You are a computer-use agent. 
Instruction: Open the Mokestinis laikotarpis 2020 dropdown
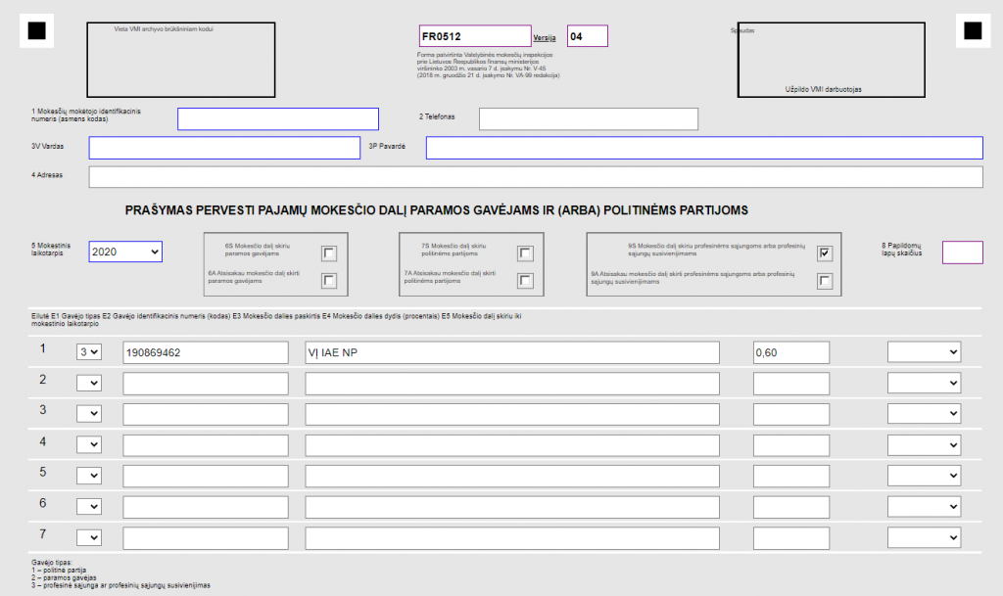[125, 252]
